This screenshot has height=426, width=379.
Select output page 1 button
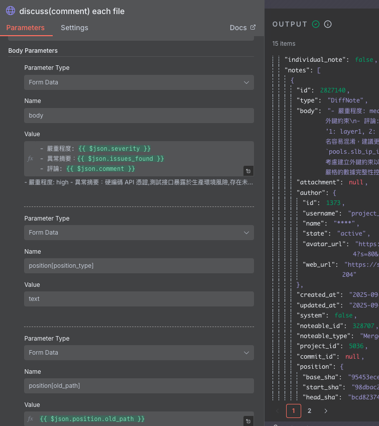(293, 411)
